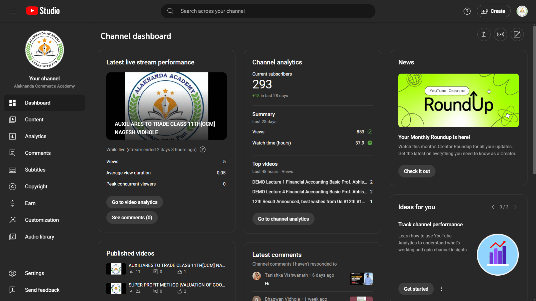The height and width of the screenshot is (301, 536).
Task: Open the account avatar menu
Action: (x=522, y=11)
